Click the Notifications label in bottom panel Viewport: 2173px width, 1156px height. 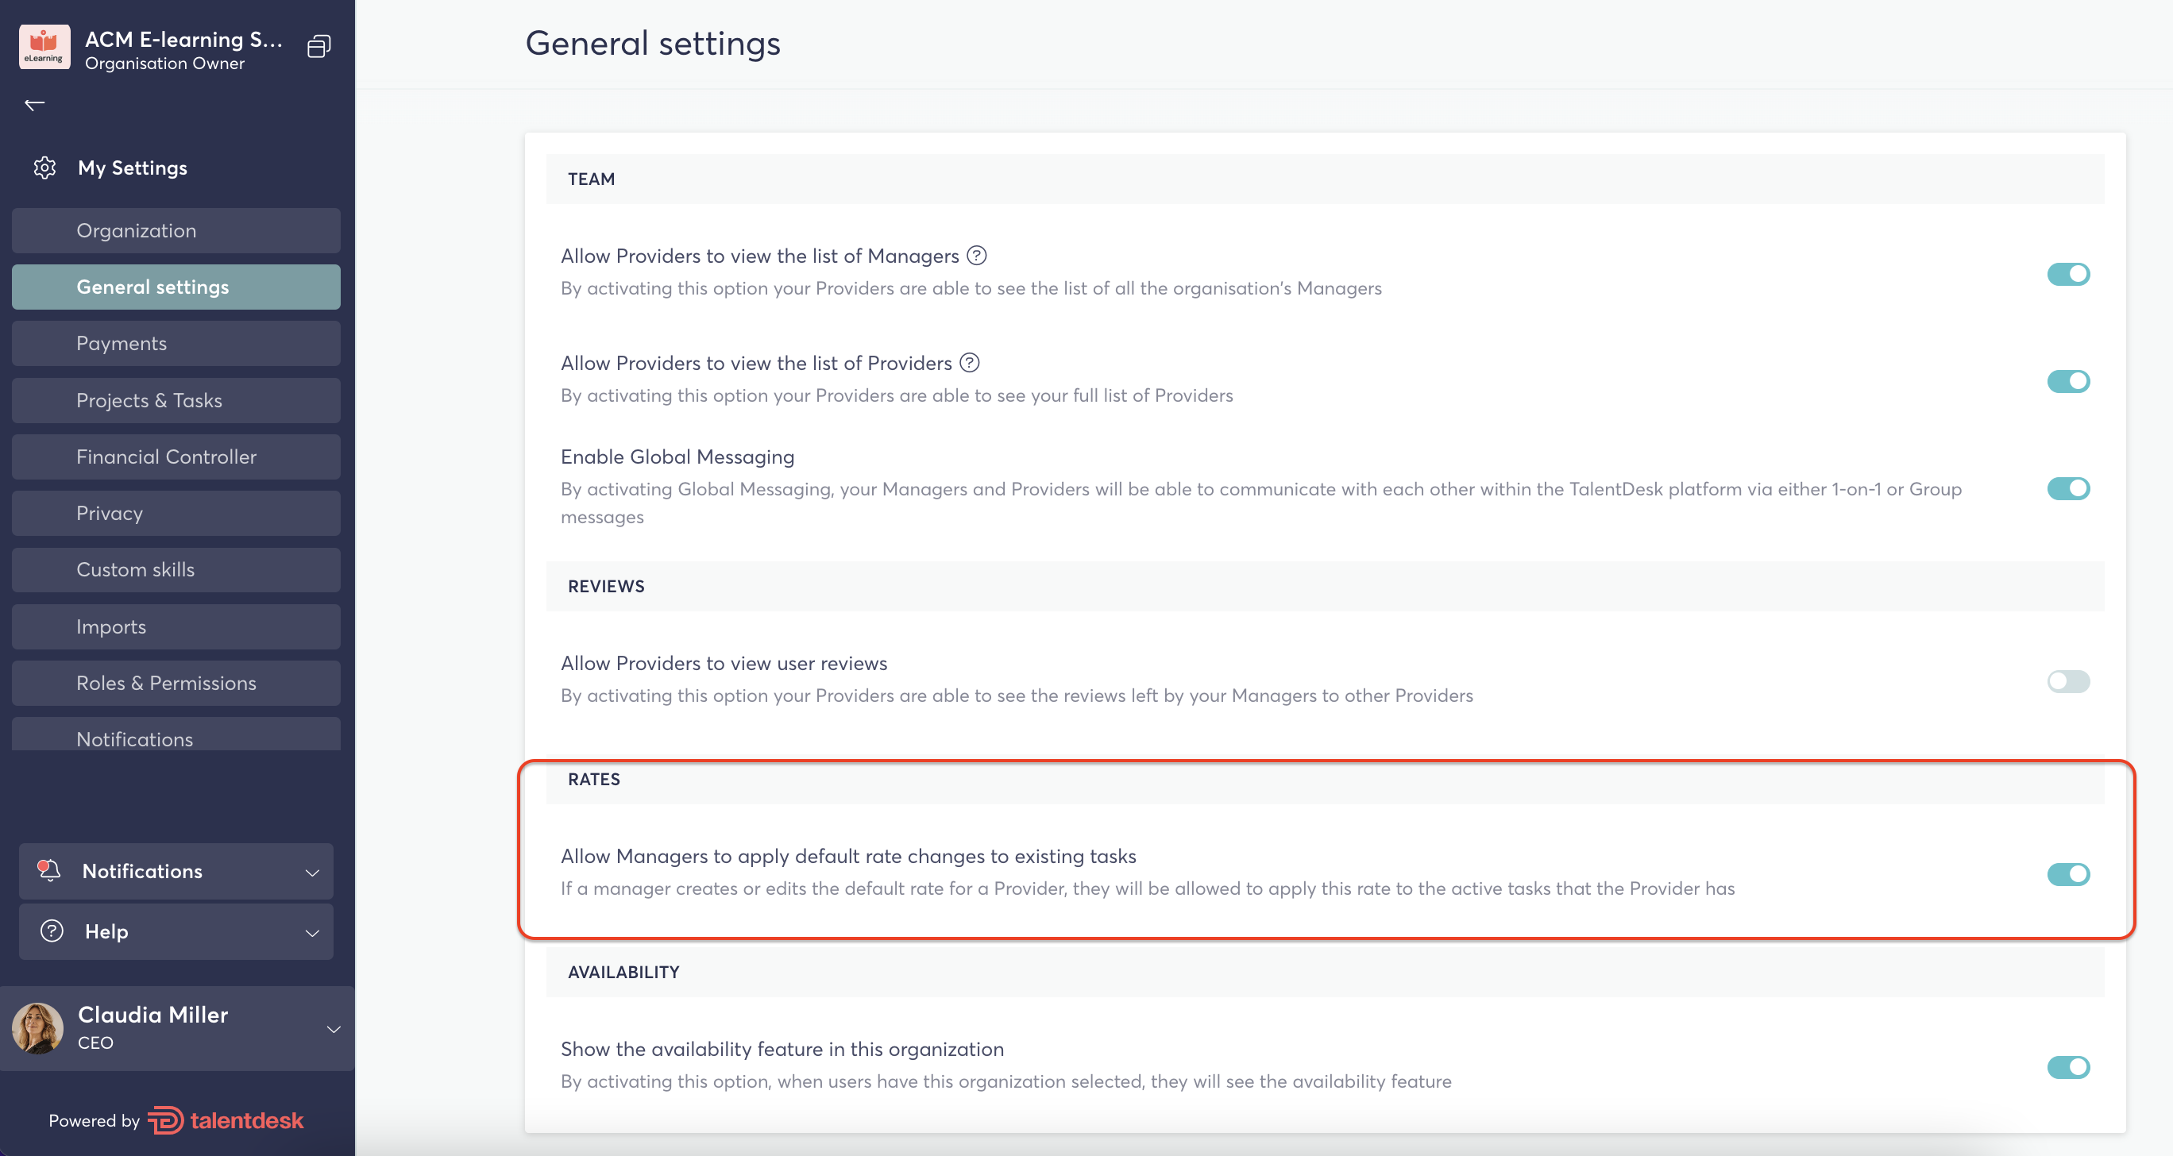[x=142, y=871]
